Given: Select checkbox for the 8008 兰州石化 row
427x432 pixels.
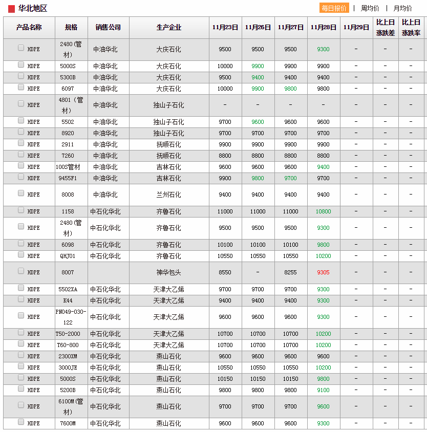Looking at the screenshot, I should tap(21, 193).
